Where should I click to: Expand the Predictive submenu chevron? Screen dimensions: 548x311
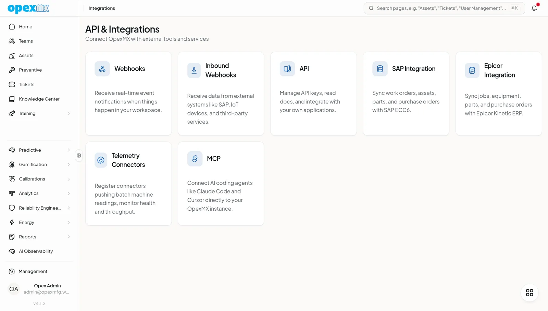(x=68, y=150)
